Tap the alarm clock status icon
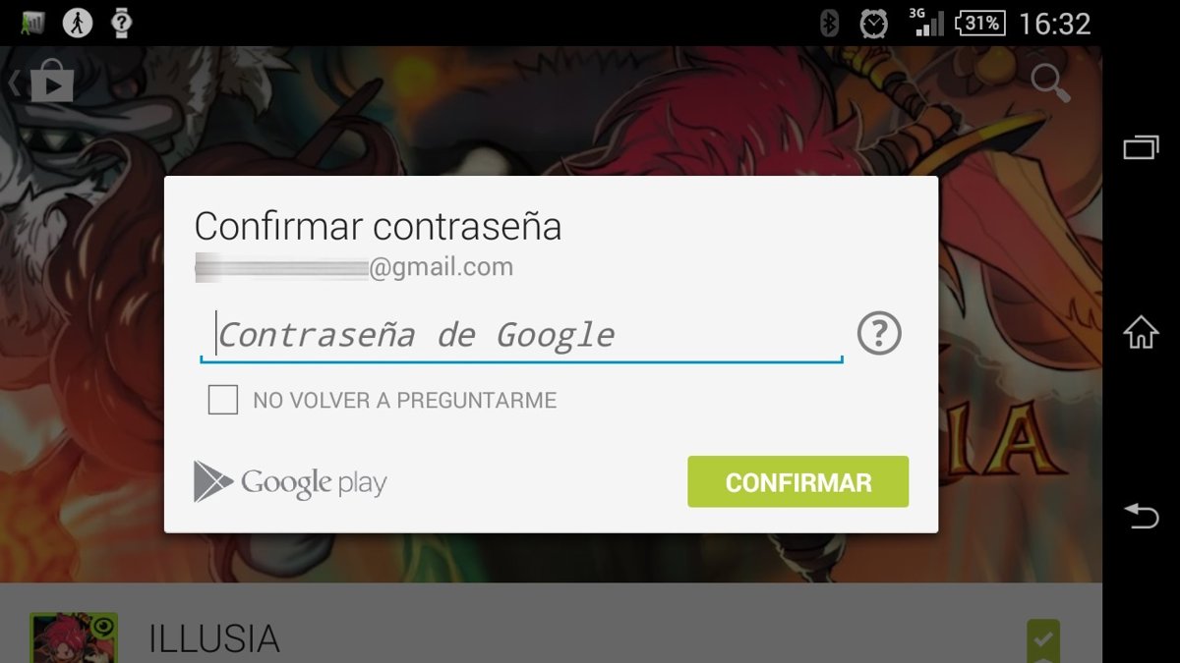The width and height of the screenshot is (1180, 663). (873, 23)
